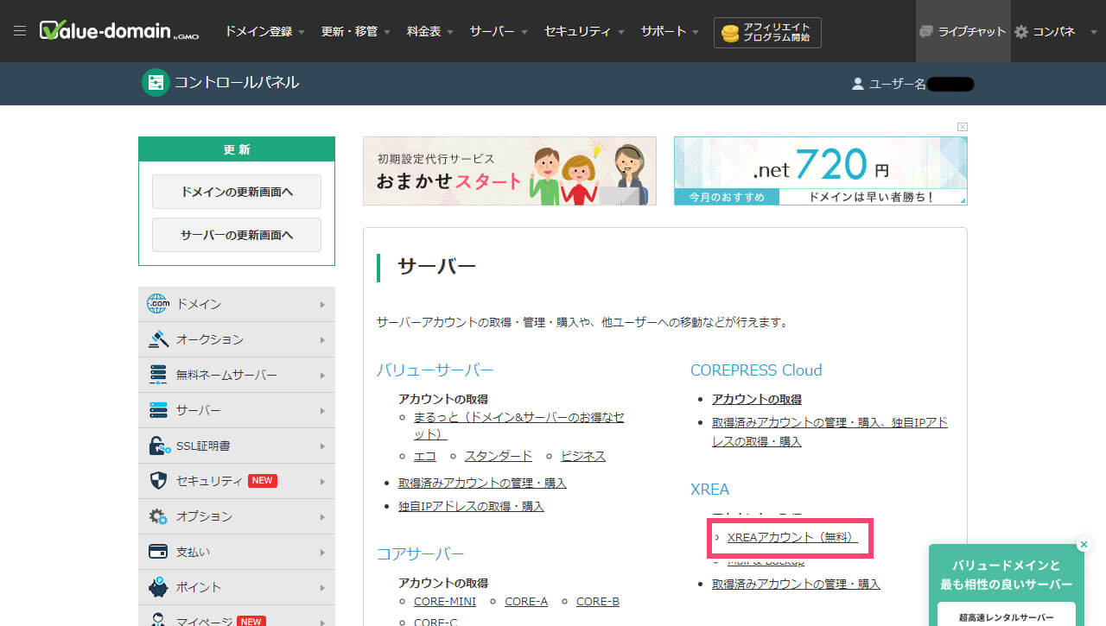Expand the オークション sidebar arrow
1106x626 pixels.
pyautogui.click(x=322, y=340)
